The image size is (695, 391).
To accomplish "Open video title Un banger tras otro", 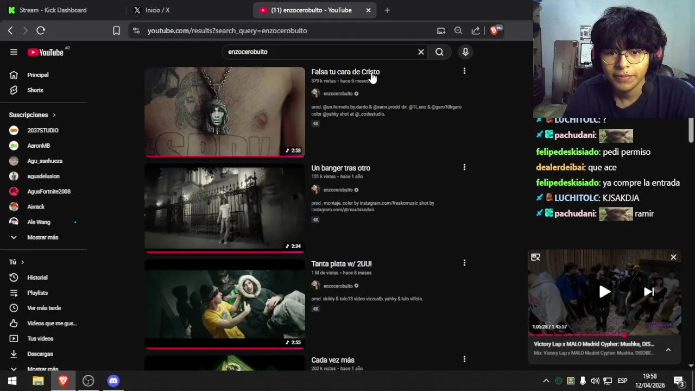I will 340,168.
